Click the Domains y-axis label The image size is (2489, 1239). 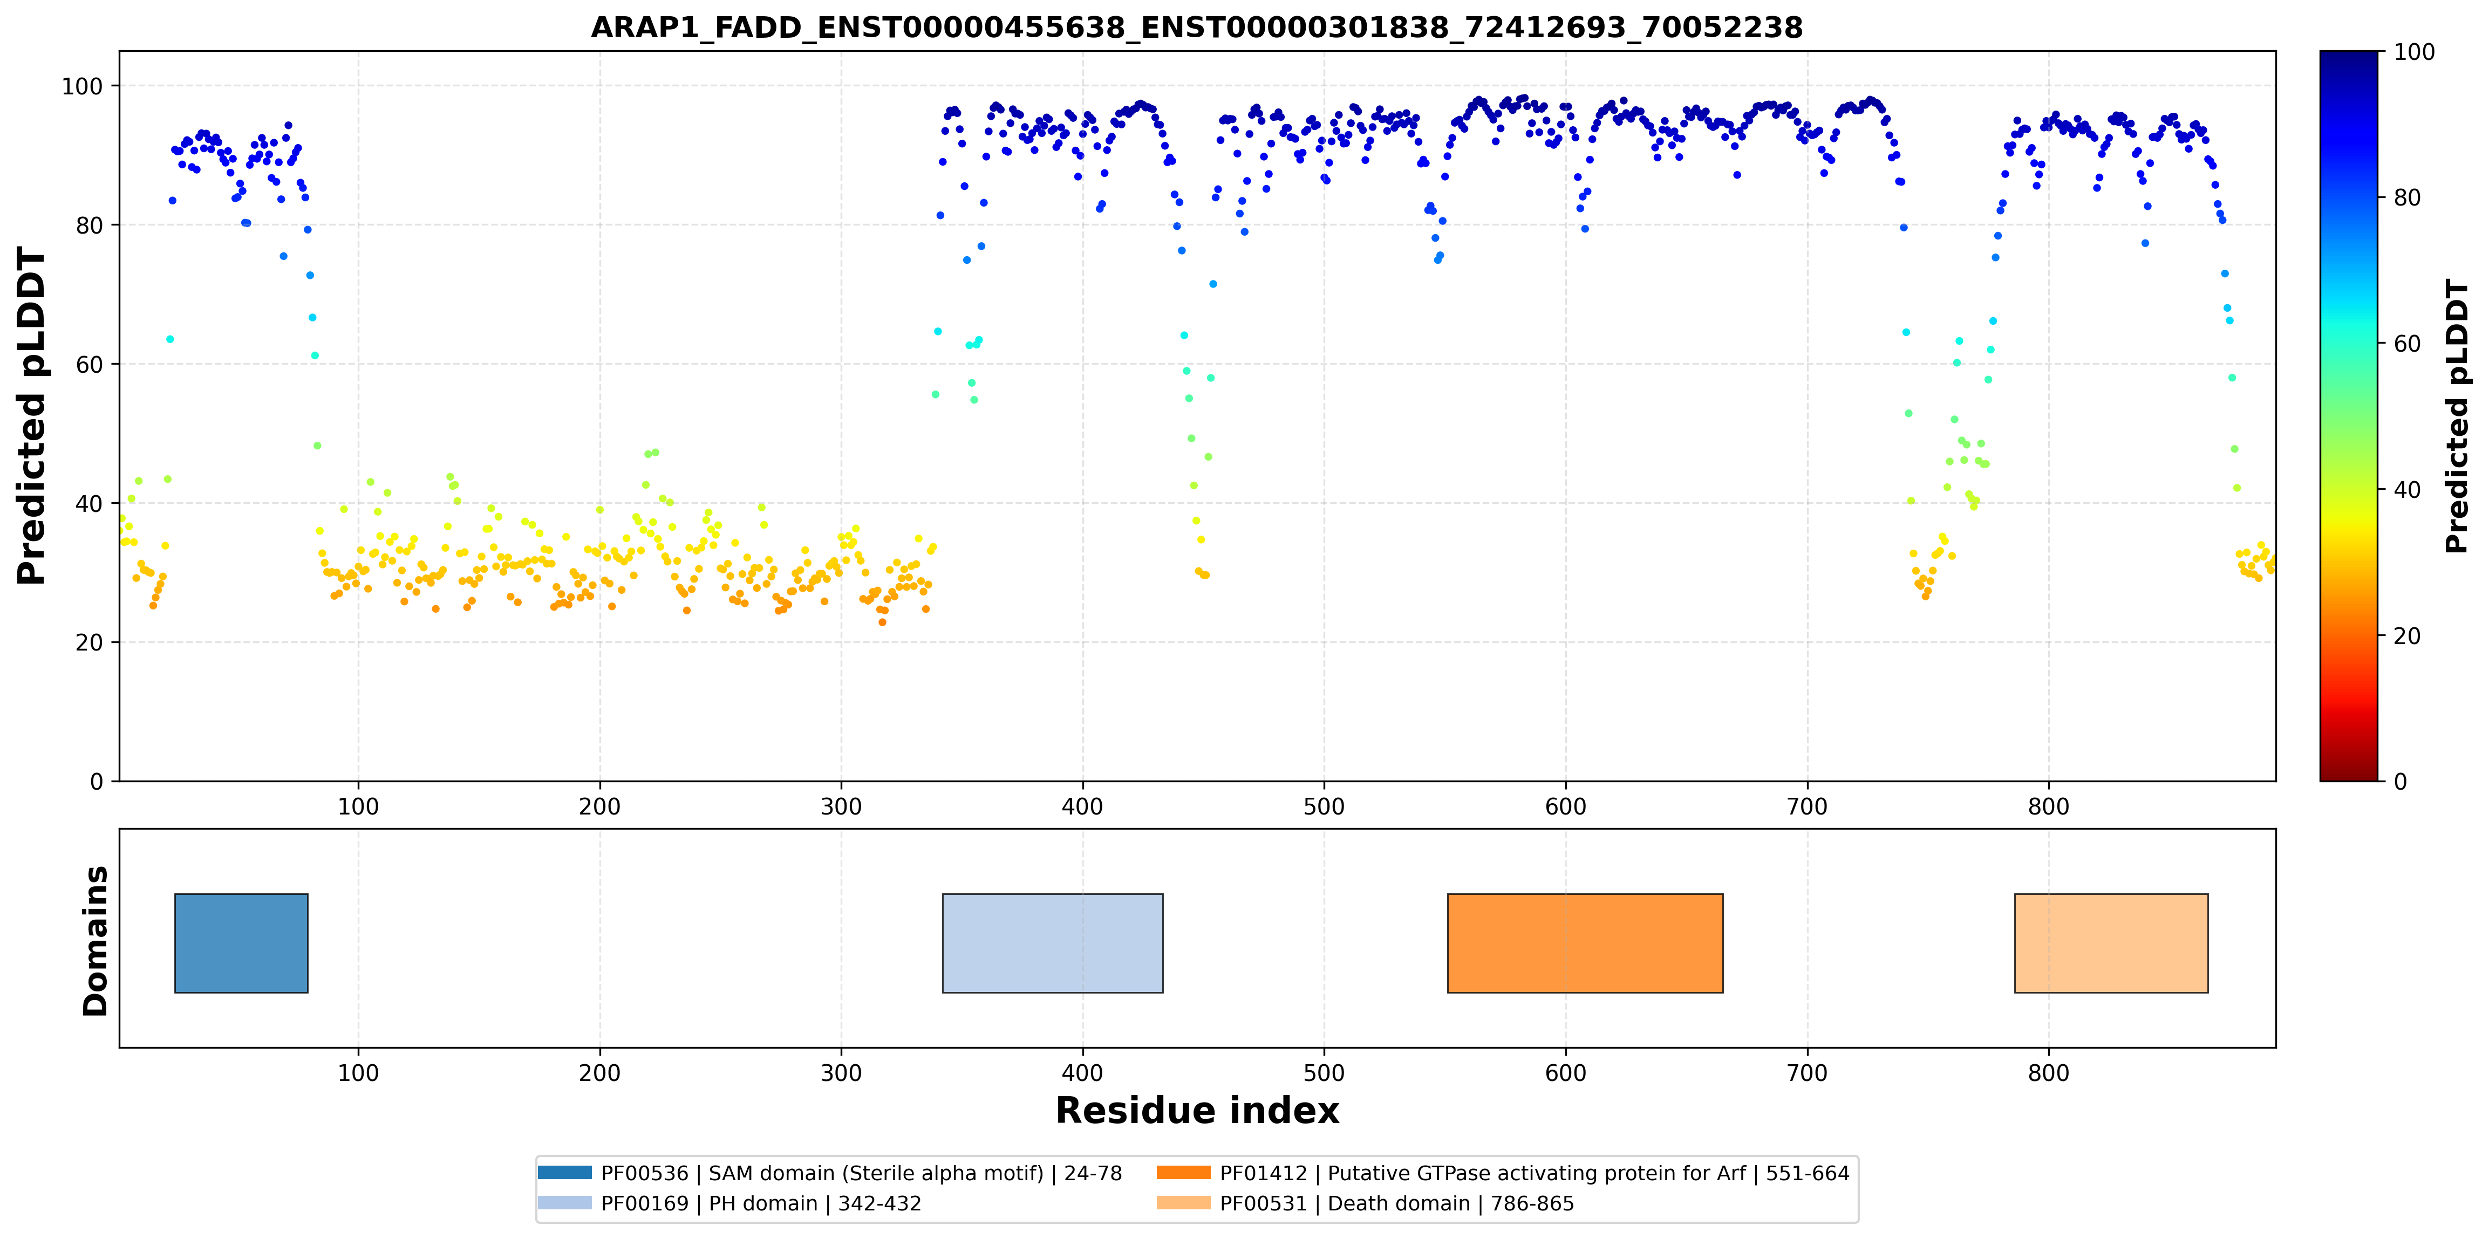pos(96,941)
